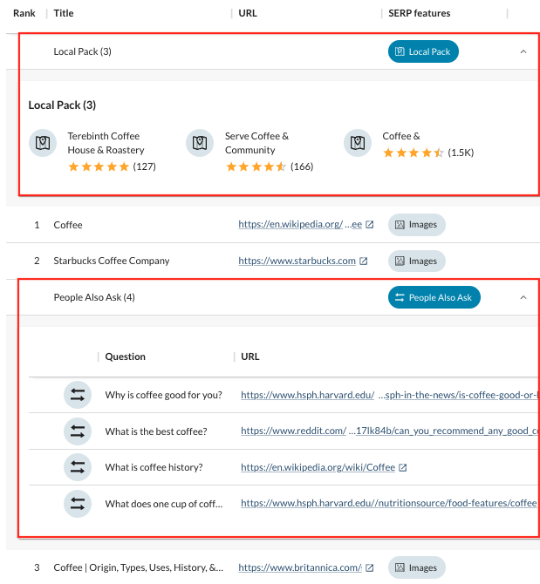Click arrows icon for 'What does one cup' question
This screenshot has width=540, height=584.
pos(78,503)
